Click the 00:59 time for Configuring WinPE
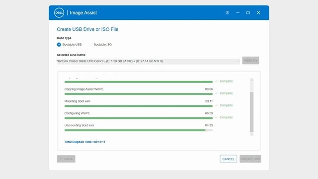The image size is (318, 179). (209, 113)
